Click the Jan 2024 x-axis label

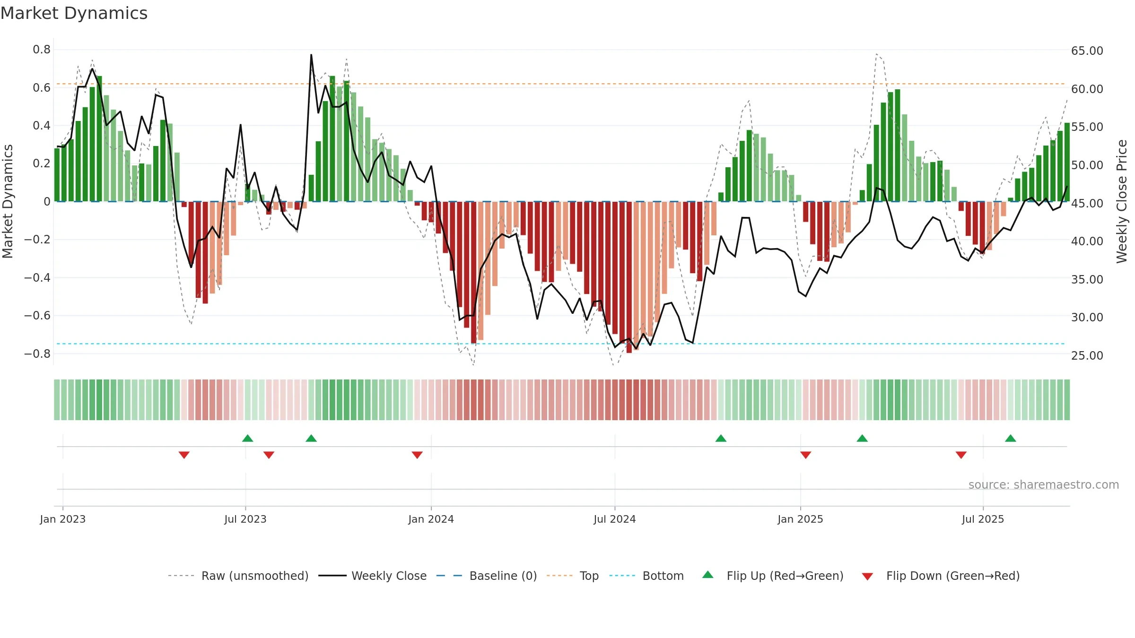431,519
